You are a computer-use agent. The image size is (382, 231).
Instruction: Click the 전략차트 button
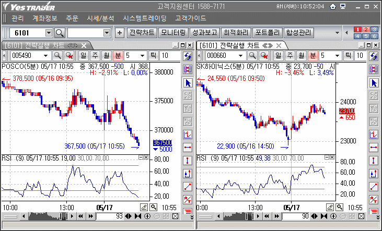(x=142, y=33)
